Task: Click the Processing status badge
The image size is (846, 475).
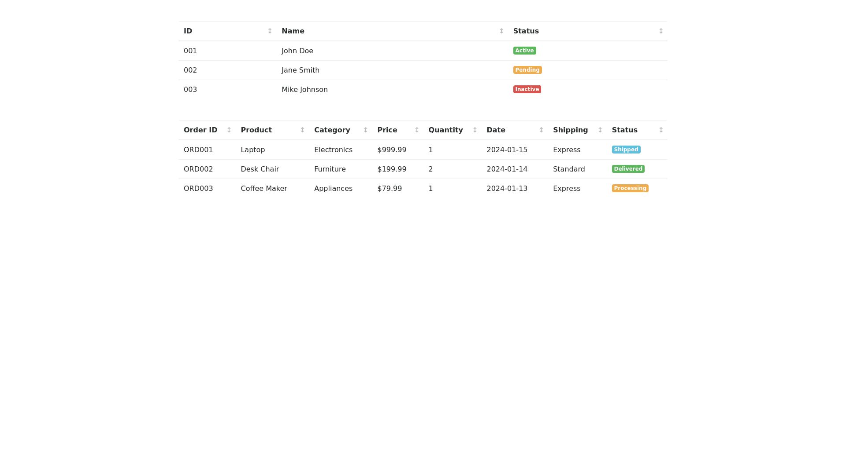Action: tap(630, 188)
